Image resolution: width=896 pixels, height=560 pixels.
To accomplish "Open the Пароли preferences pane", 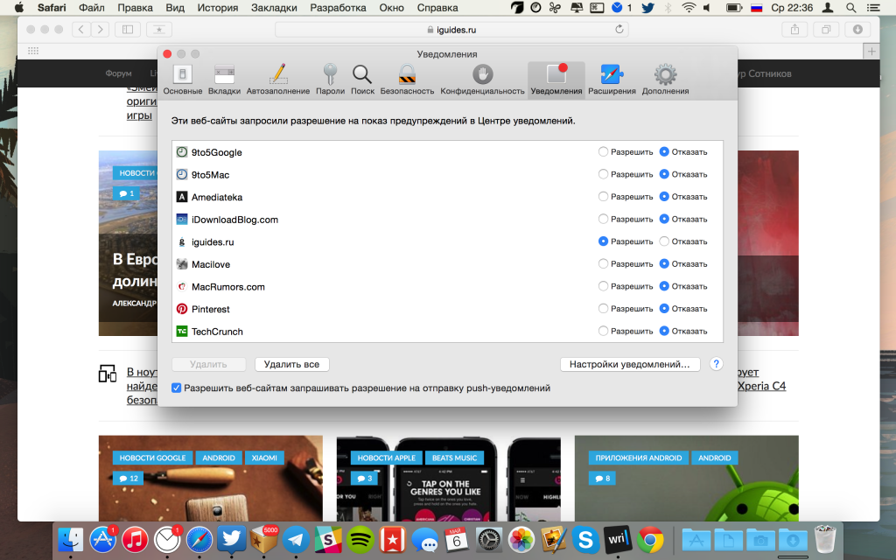I will pyautogui.click(x=330, y=79).
